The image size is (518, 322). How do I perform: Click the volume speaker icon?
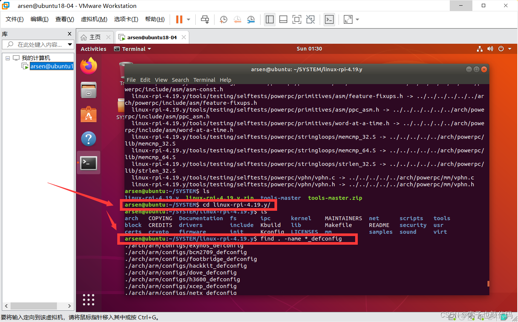(x=490, y=49)
